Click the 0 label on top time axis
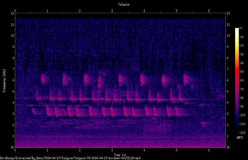The height and width of the screenshot is (160, 248). [x=15, y=11]
